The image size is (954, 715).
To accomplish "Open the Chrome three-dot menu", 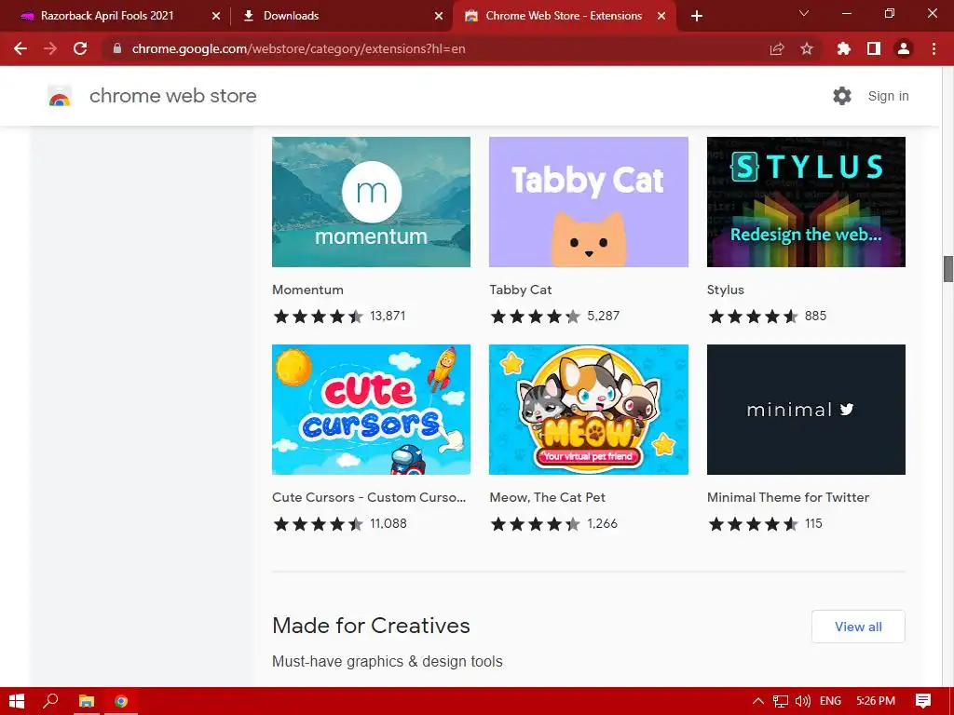I will [x=934, y=48].
